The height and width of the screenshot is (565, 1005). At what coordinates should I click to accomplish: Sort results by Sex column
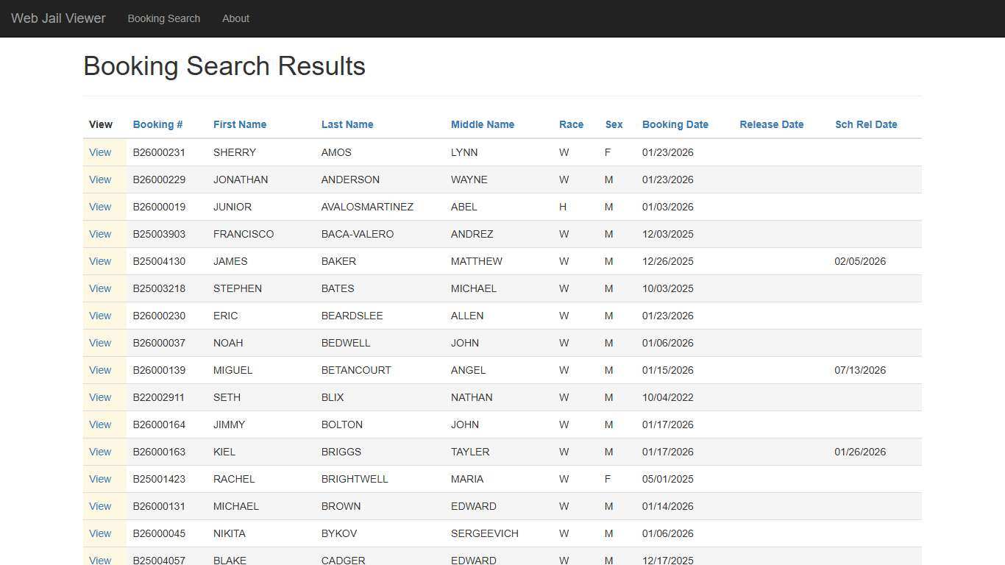(x=614, y=124)
